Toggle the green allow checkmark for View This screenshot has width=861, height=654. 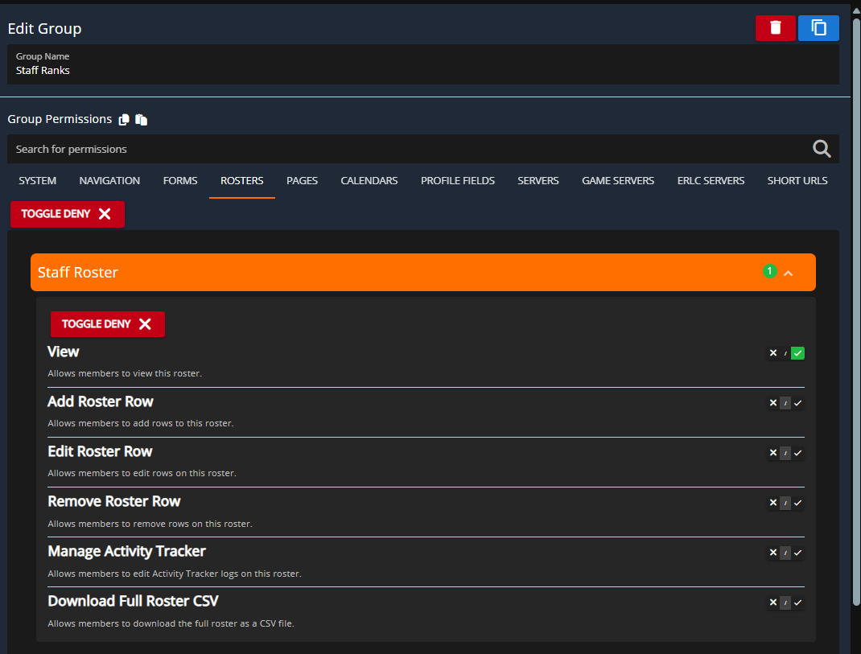click(x=798, y=353)
